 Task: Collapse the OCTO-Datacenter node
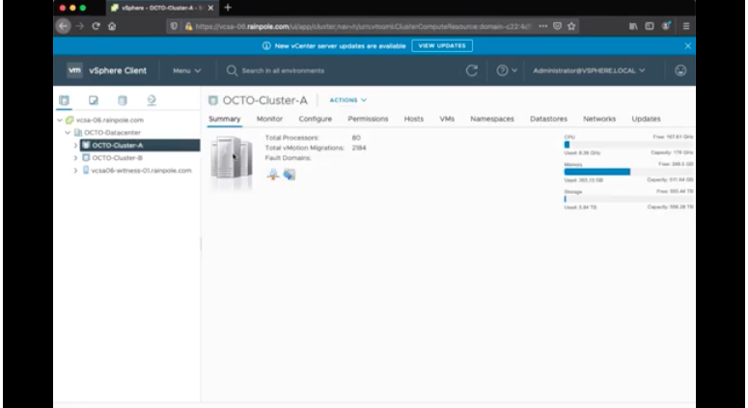(x=68, y=132)
